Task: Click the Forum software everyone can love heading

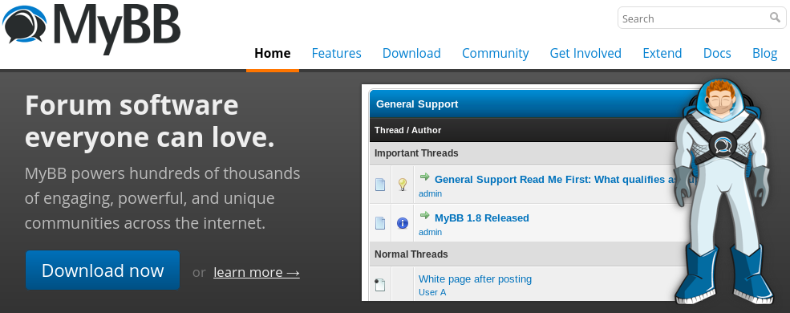Action: point(150,121)
